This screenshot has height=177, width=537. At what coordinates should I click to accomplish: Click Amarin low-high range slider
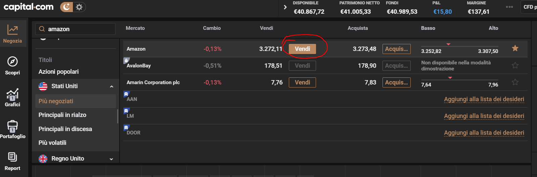coord(459,79)
